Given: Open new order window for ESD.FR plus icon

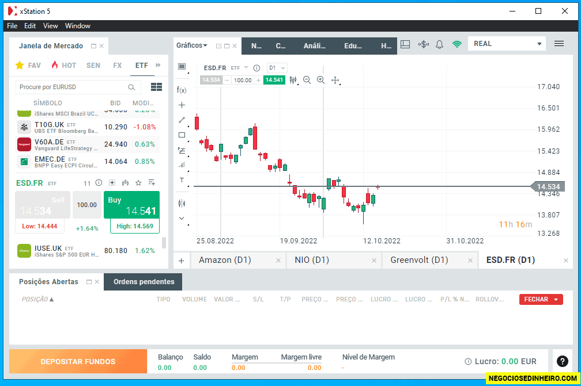Looking at the screenshot, I should (112, 183).
